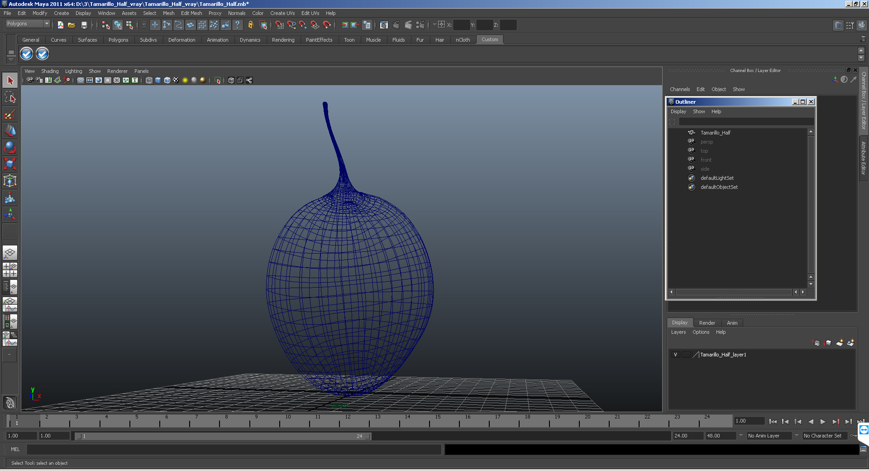
Task: Play the animation forwards
Action: (x=823, y=422)
